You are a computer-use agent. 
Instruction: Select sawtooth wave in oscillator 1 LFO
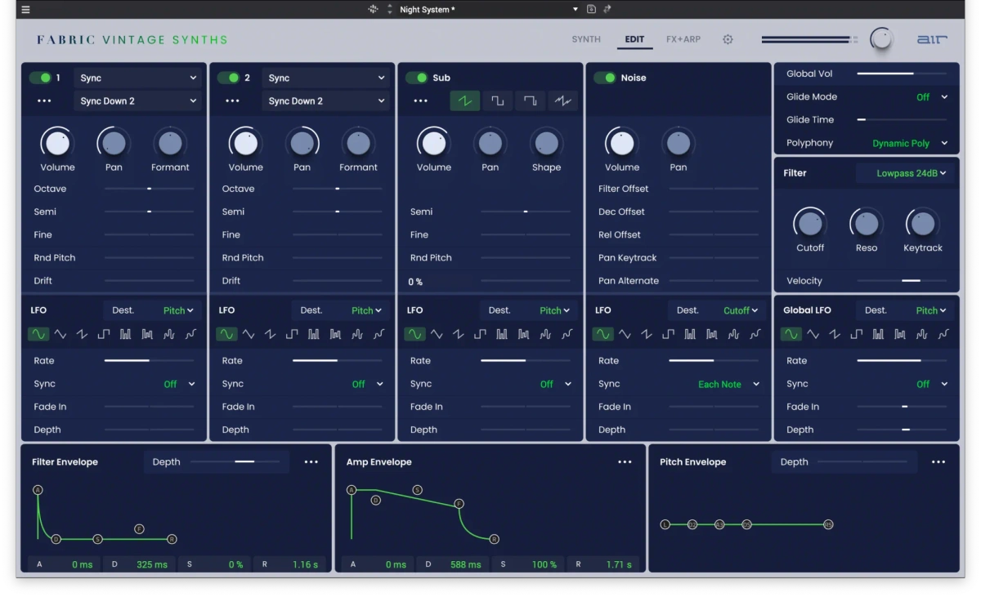[x=82, y=334]
